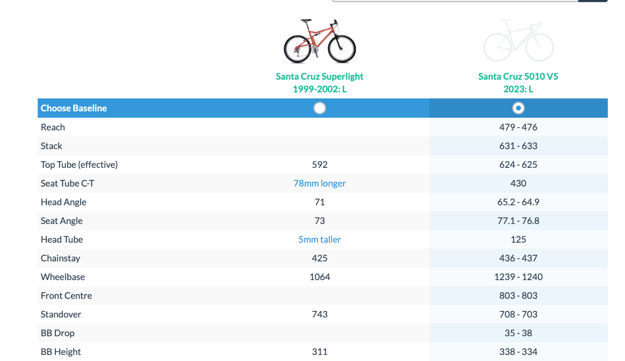
Task: Select Superlight as the baseline
Action: (319, 108)
